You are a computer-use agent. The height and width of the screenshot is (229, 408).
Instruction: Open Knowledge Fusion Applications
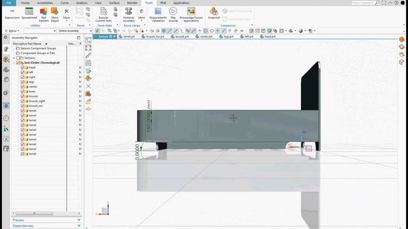pos(191,15)
